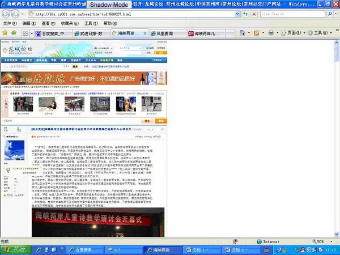This screenshot has height=255, width=340.
Task: Click the Live Search input box
Action: tap(292, 14)
